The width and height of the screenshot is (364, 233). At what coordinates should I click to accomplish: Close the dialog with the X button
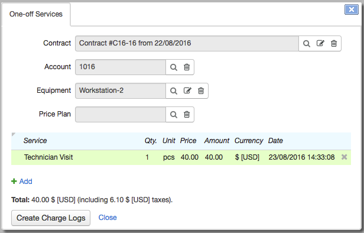point(352,9)
